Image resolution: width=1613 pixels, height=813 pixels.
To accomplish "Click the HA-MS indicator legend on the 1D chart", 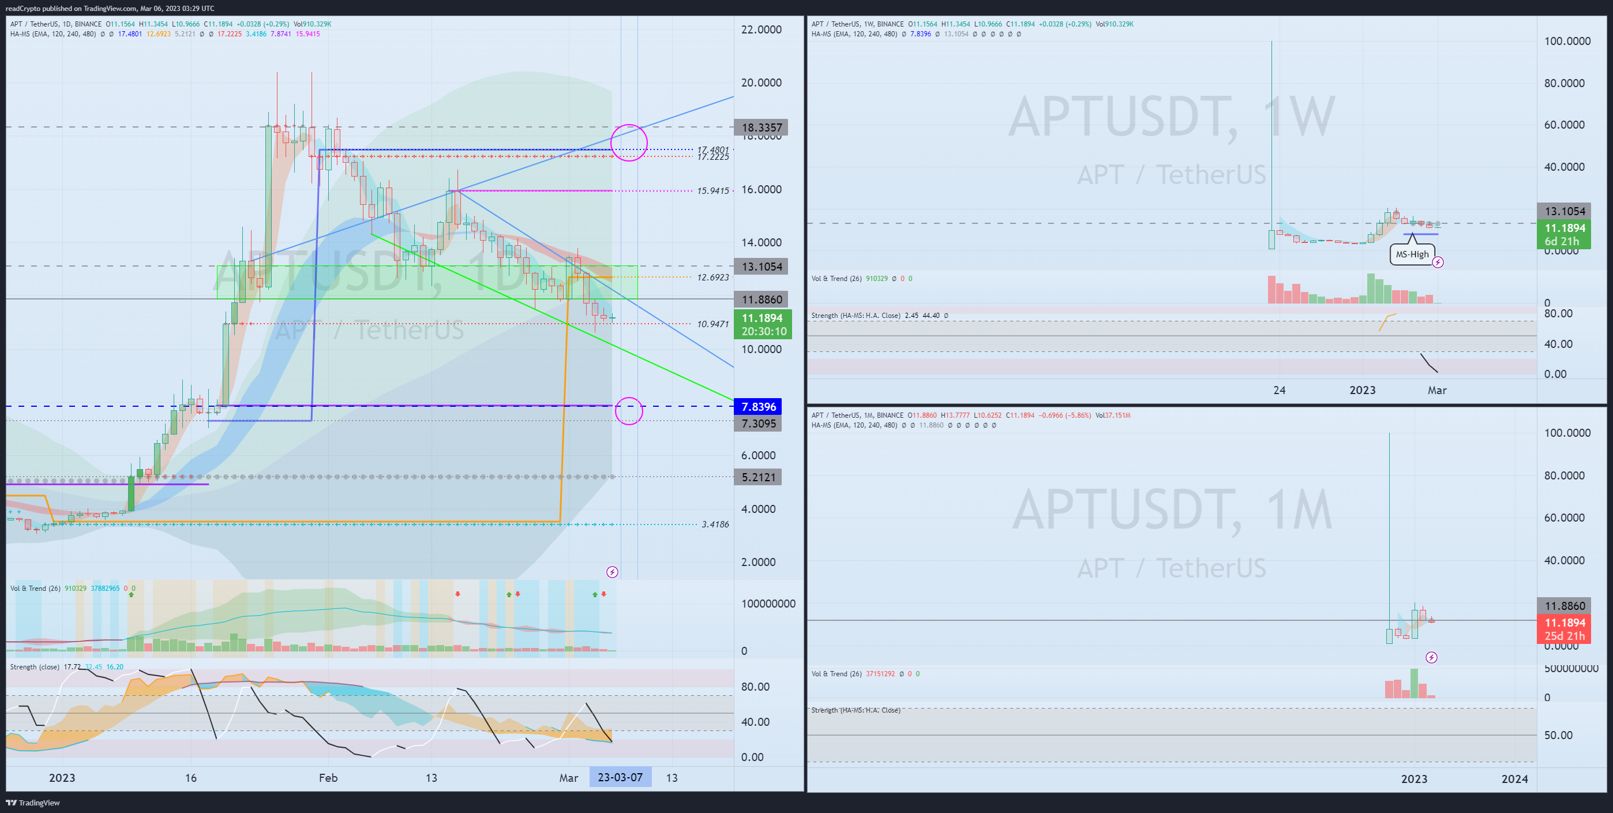I will pos(53,34).
